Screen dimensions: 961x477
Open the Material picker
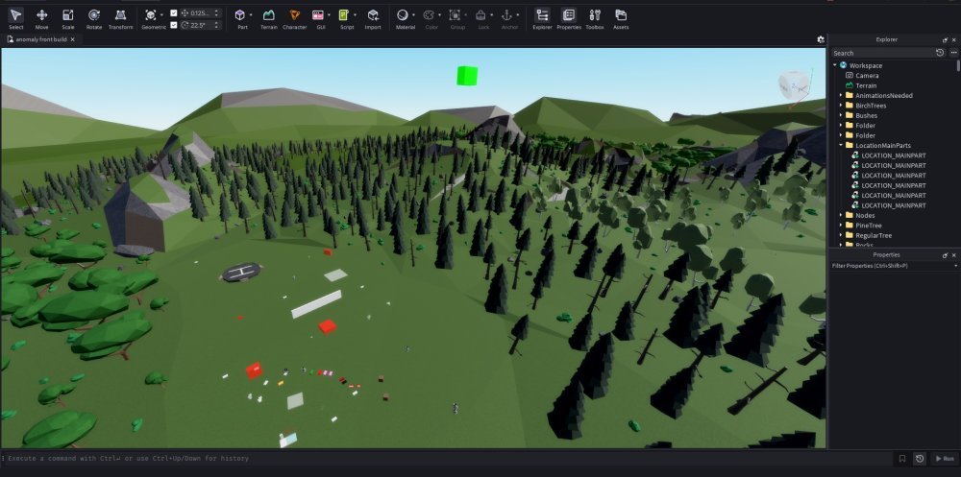click(402, 18)
